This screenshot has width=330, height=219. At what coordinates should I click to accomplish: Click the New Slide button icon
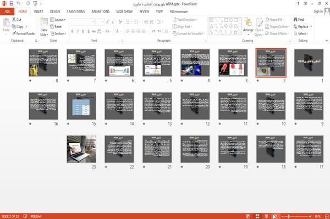click(44, 22)
